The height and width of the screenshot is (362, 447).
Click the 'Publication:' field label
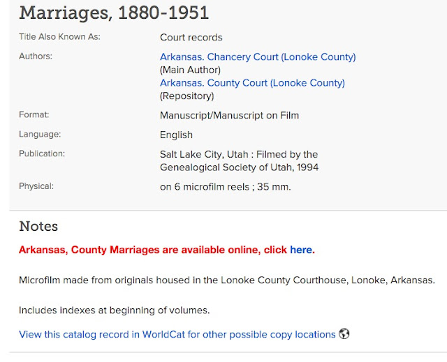click(42, 153)
